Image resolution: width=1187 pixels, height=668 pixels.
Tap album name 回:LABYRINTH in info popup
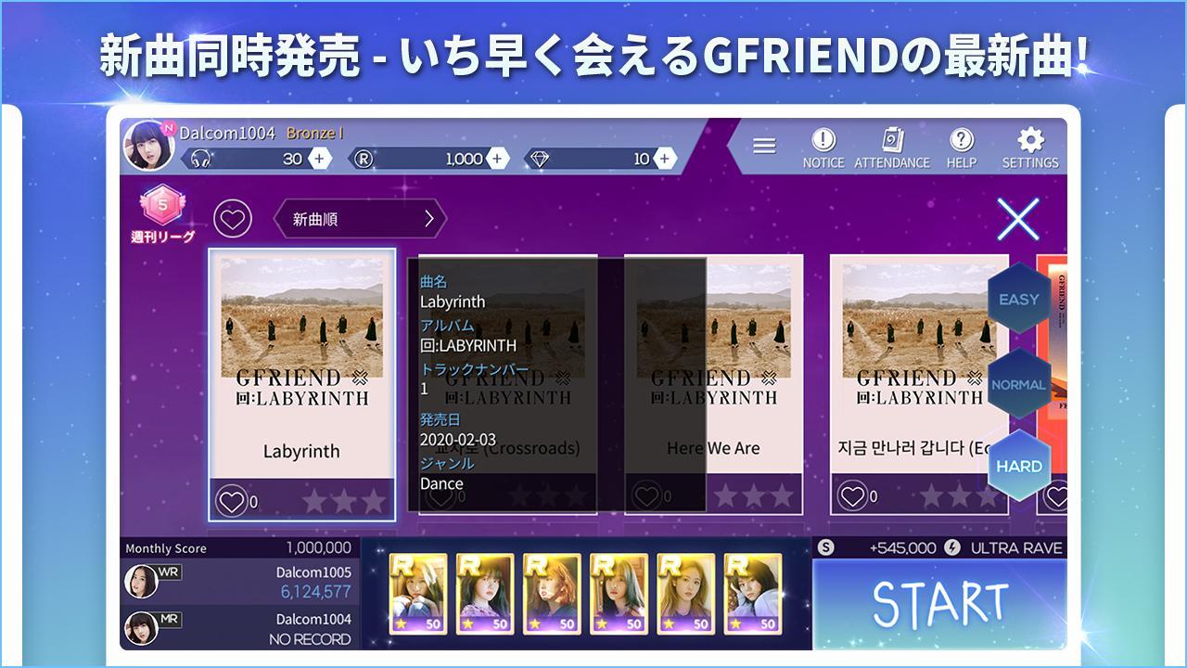(468, 345)
